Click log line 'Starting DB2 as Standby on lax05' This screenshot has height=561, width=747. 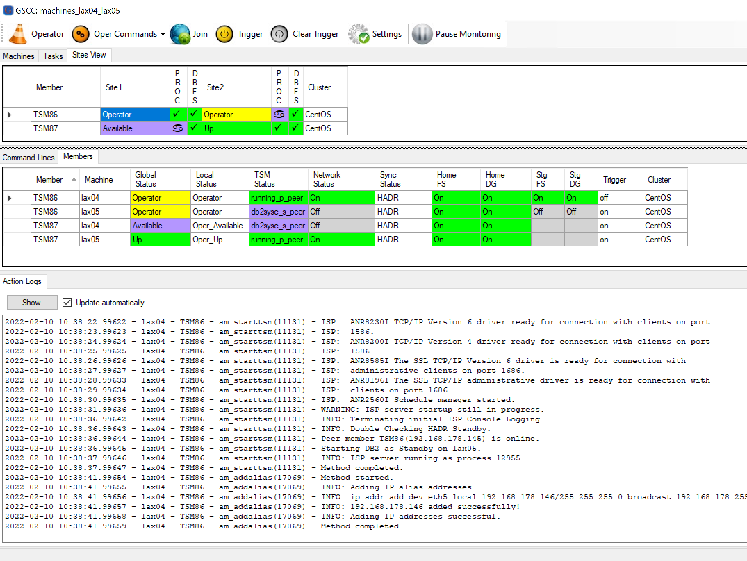(x=243, y=448)
